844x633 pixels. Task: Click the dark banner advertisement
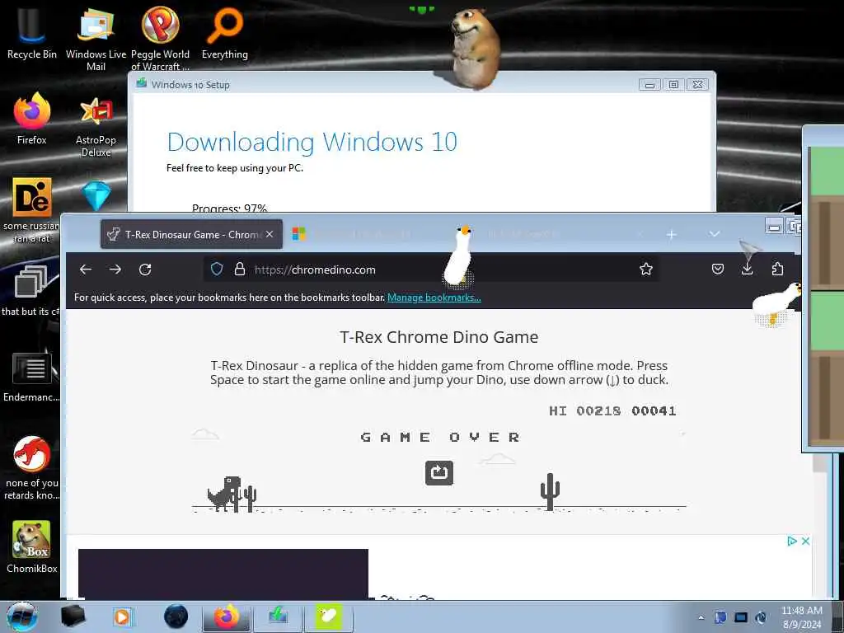coord(223,574)
